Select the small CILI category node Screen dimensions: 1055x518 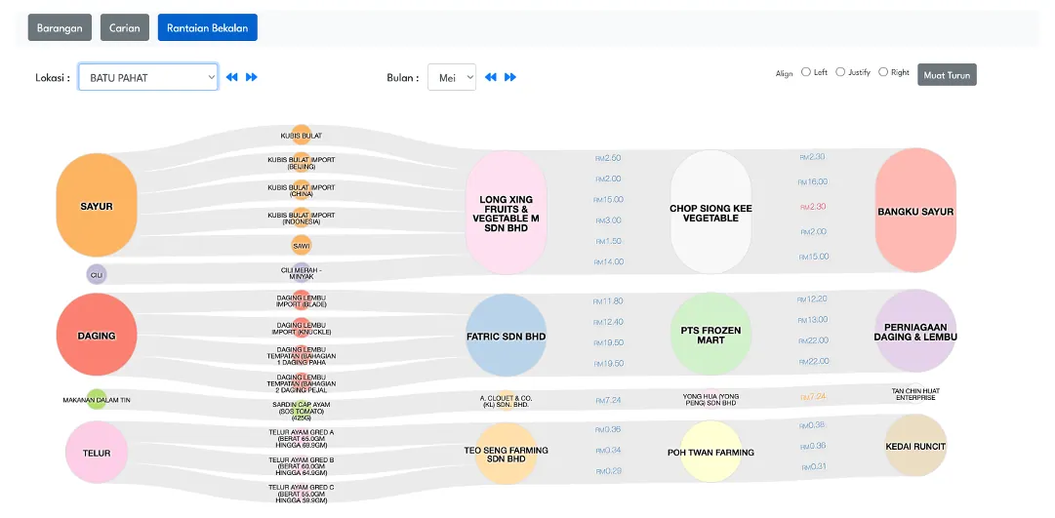97,274
